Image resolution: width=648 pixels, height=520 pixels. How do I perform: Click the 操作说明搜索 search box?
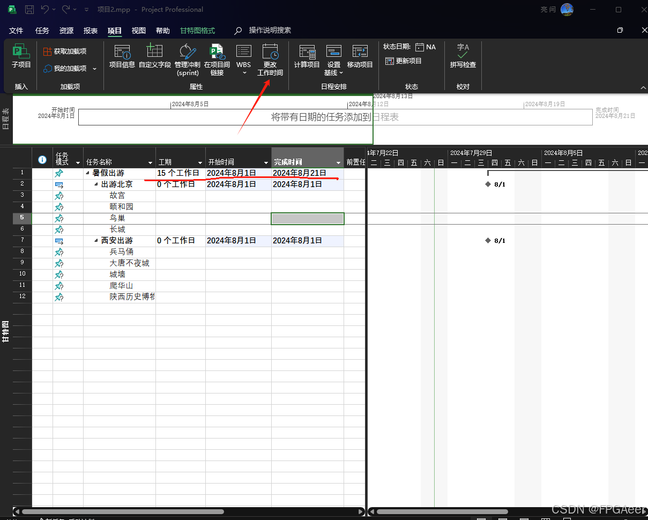coord(270,31)
